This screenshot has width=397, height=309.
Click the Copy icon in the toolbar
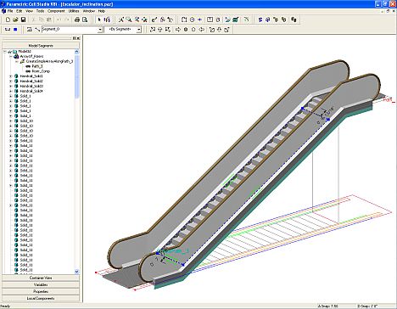pyautogui.click(x=42, y=20)
